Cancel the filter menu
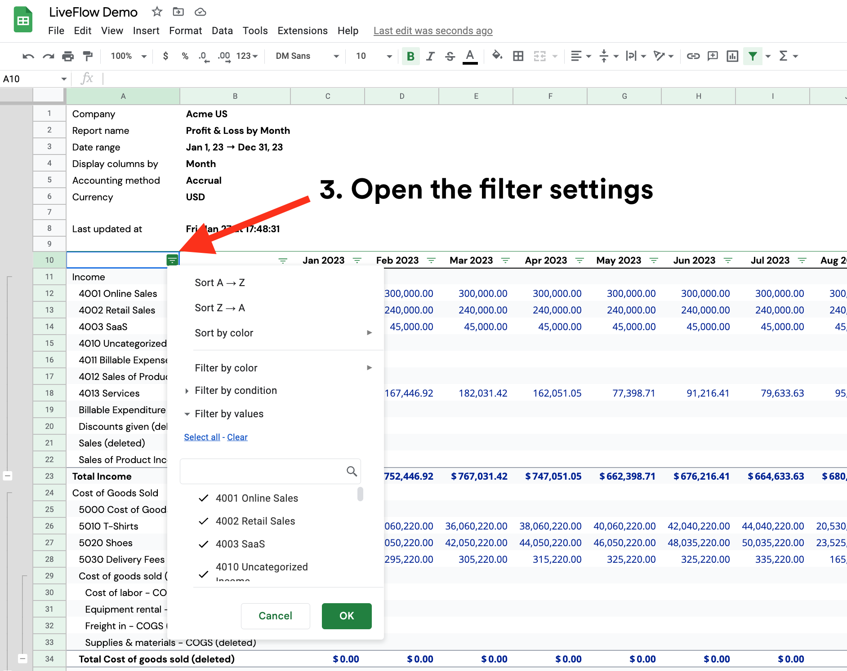The height and width of the screenshot is (671, 847). 276,616
